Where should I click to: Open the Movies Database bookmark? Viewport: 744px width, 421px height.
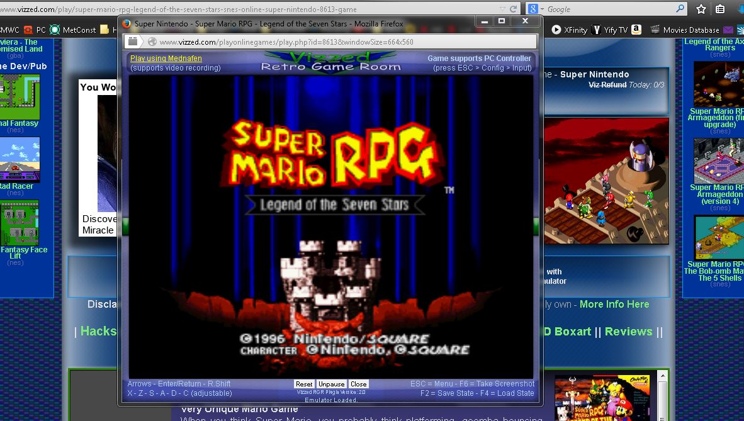pos(685,30)
